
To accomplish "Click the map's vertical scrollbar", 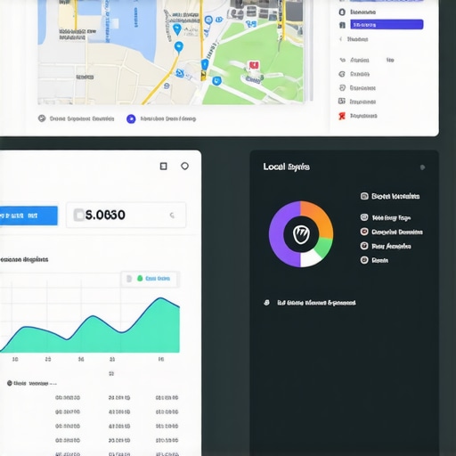I will click(x=311, y=51).
